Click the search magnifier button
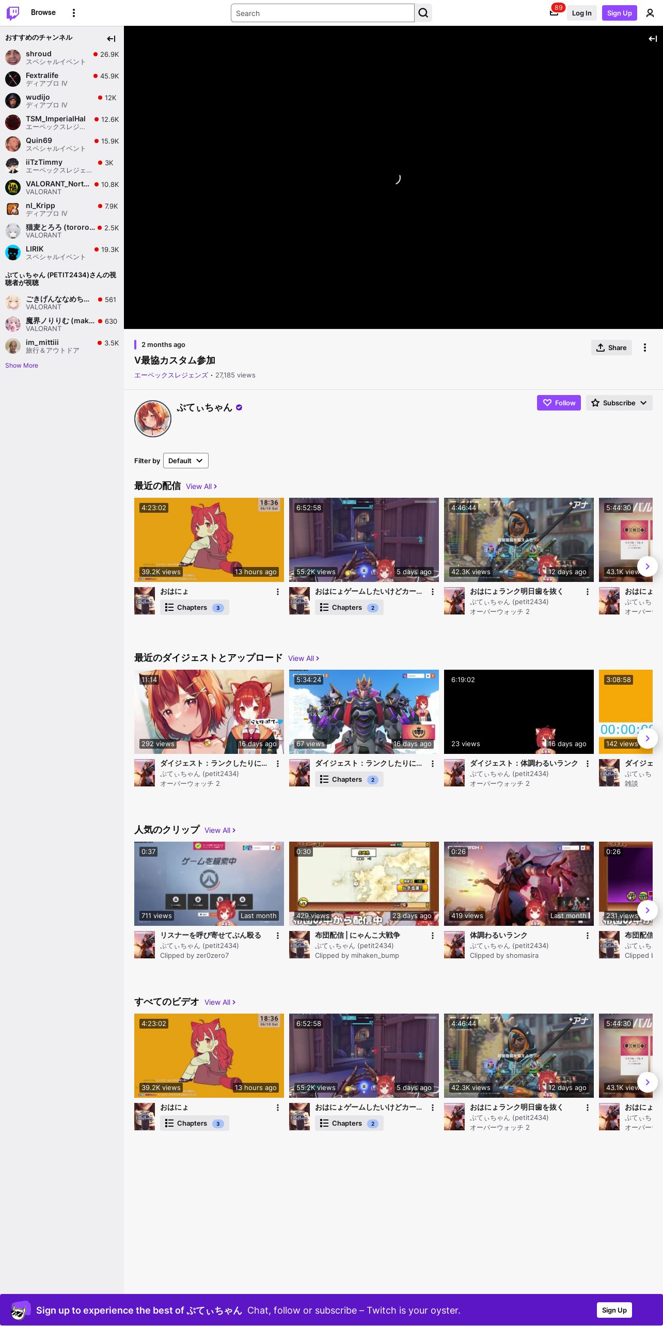The width and height of the screenshot is (663, 1326). [423, 13]
